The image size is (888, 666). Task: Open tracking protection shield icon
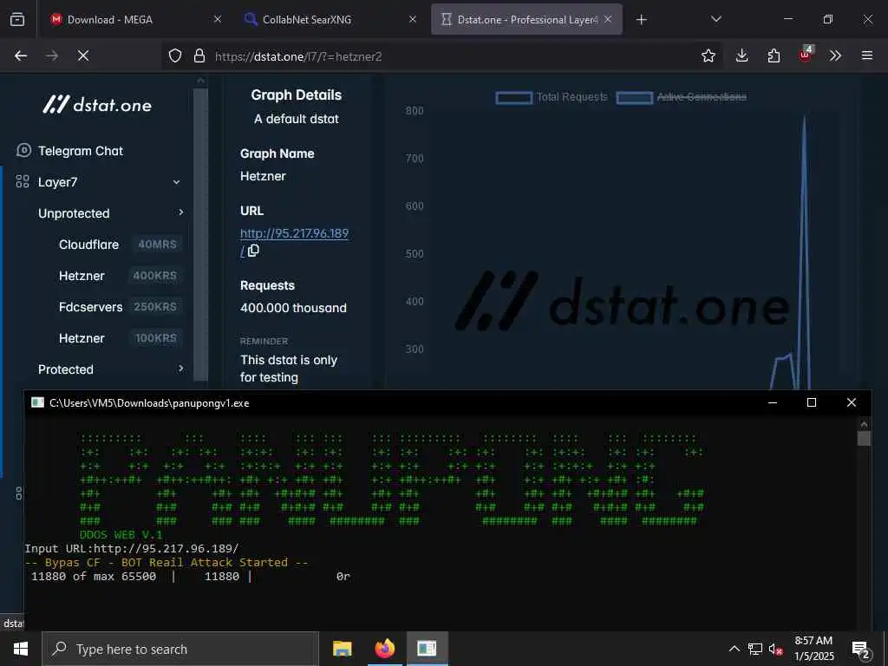tap(175, 55)
